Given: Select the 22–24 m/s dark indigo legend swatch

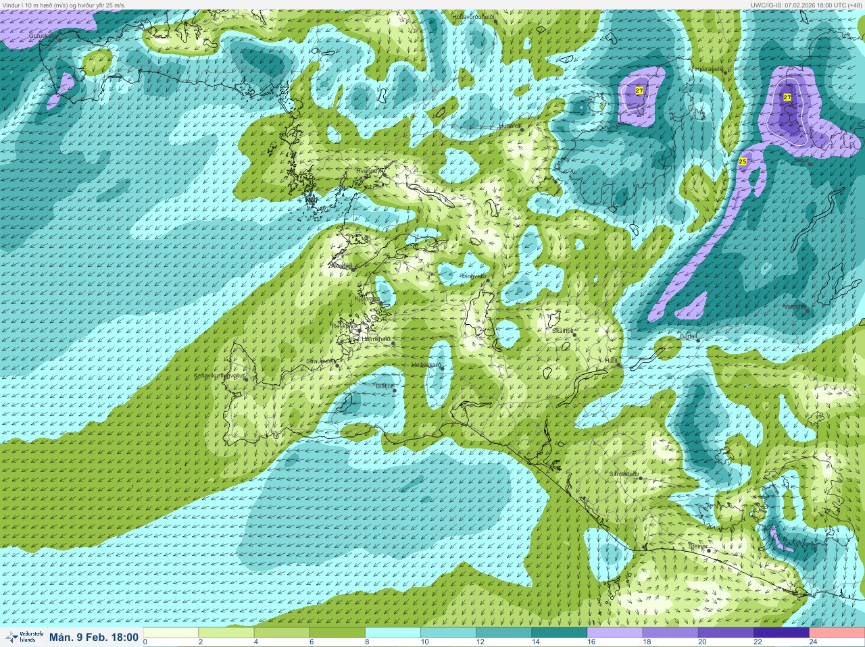Looking at the screenshot, I should (x=781, y=633).
